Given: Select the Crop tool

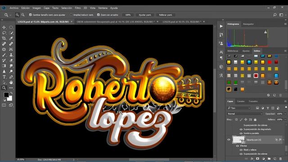Looking at the screenshot, I should tap(4, 38).
